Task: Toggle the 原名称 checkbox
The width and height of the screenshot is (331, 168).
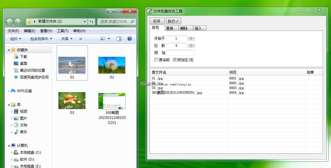Action: [156, 60]
